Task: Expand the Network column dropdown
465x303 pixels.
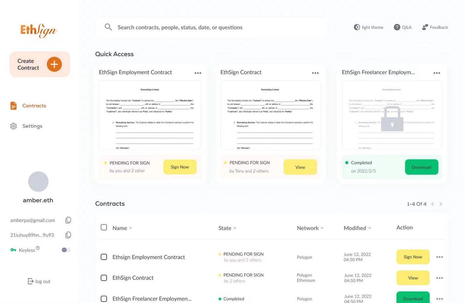Action: (323, 228)
